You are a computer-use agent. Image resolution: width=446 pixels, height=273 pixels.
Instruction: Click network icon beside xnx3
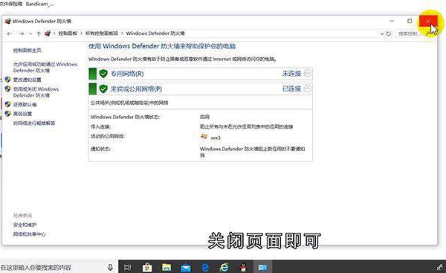pos(204,137)
